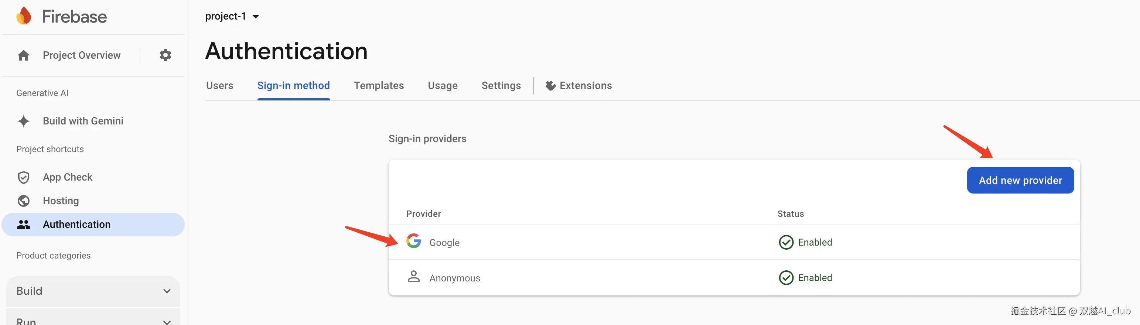Open Authentication in the sidebar
This screenshot has width=1140, height=325.
pyautogui.click(x=76, y=225)
